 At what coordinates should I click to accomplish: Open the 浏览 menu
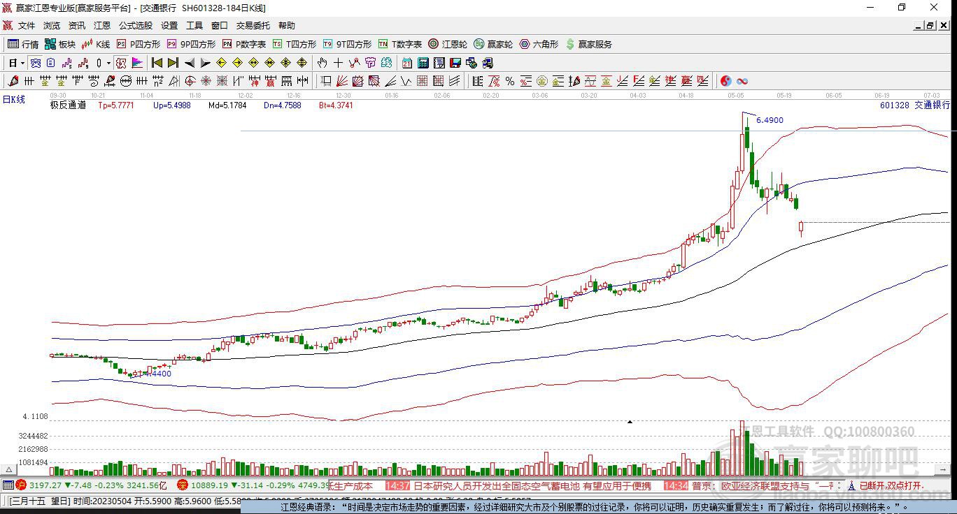(52, 25)
